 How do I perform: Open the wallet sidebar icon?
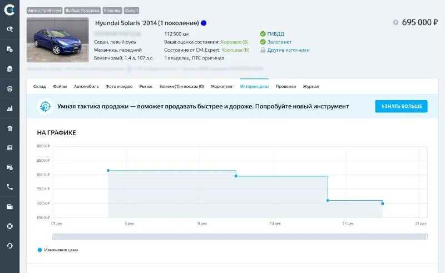(9, 207)
